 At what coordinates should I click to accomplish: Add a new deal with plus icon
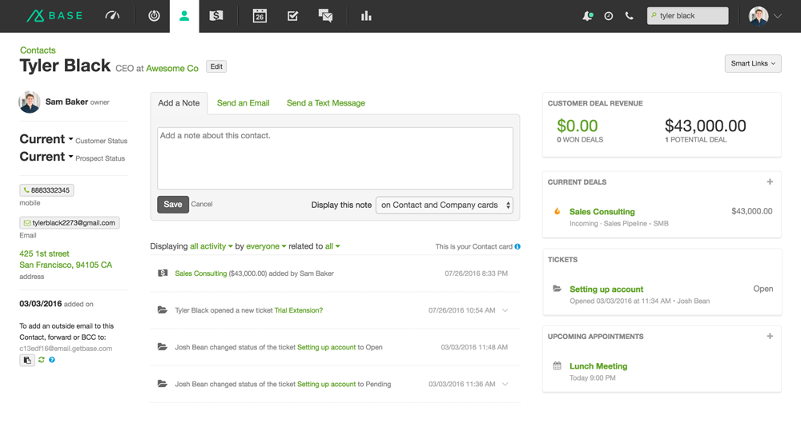[770, 182]
